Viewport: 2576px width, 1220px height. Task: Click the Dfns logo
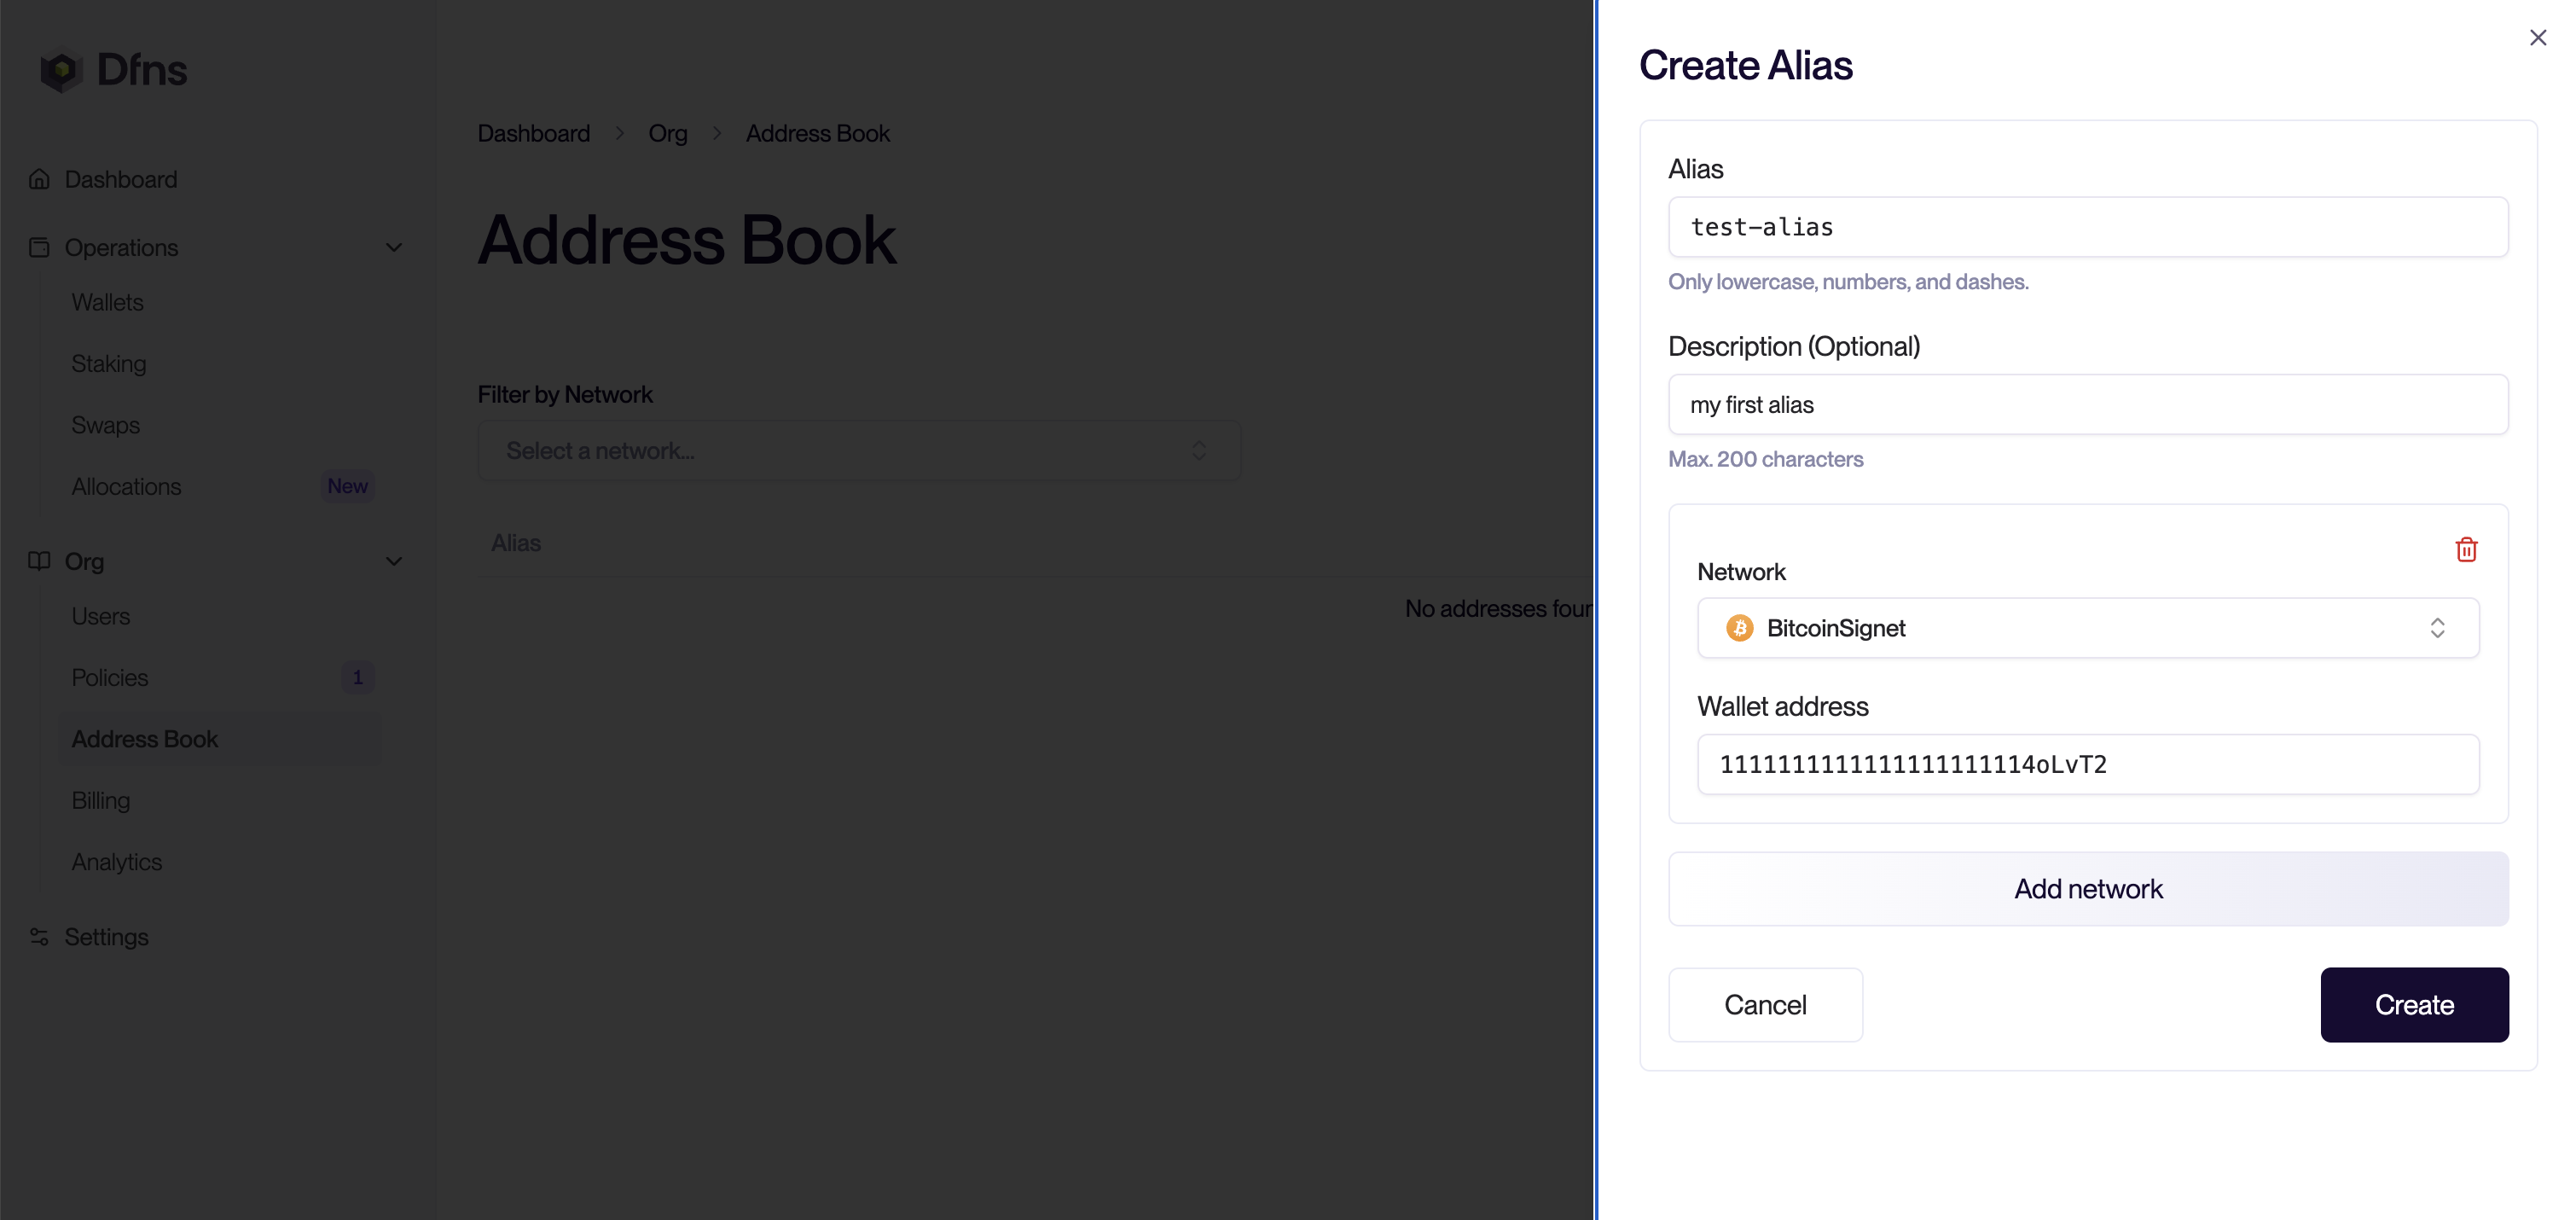113,70
